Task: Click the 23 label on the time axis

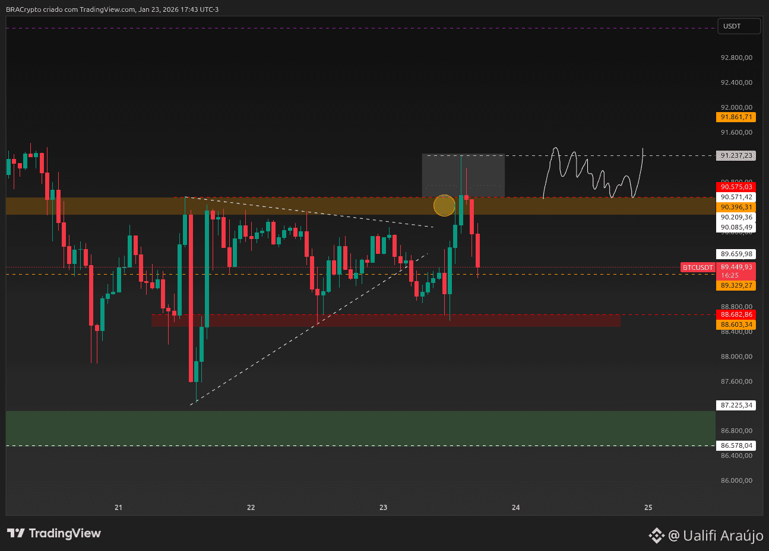Action: 382,508
